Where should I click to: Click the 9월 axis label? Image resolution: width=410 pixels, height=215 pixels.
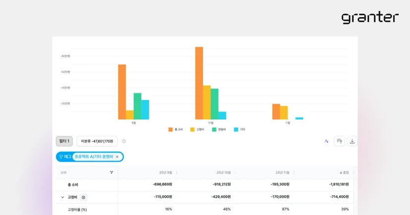(x=134, y=123)
